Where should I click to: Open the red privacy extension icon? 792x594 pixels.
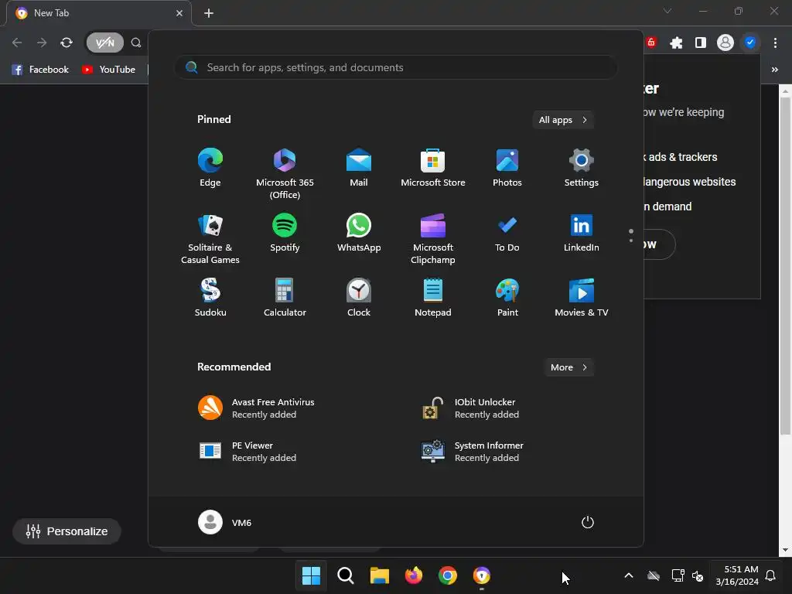[x=651, y=43]
